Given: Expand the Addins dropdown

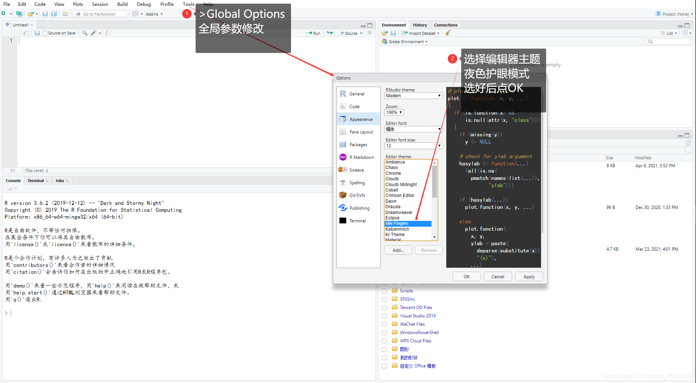Looking at the screenshot, I should (154, 14).
